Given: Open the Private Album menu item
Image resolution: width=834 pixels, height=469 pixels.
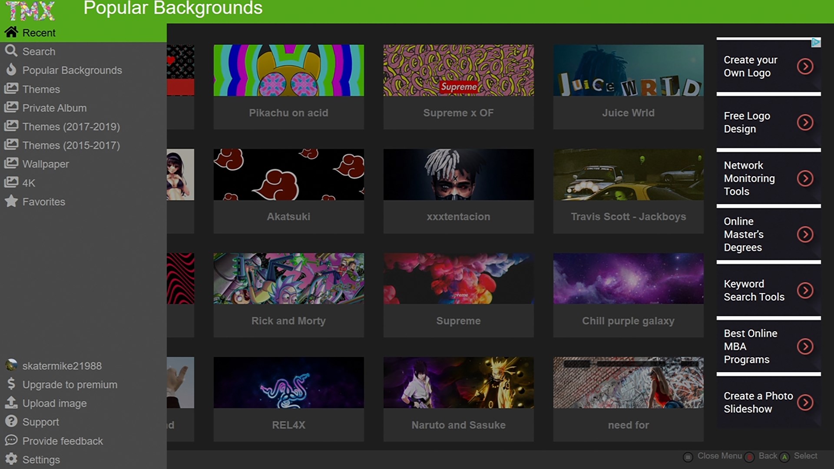Looking at the screenshot, I should 54,108.
